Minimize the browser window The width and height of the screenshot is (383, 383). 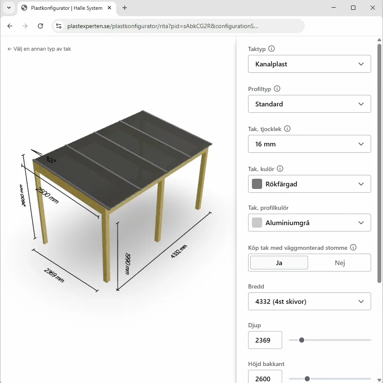(x=333, y=8)
